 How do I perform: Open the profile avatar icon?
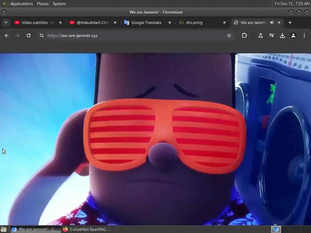click(293, 36)
